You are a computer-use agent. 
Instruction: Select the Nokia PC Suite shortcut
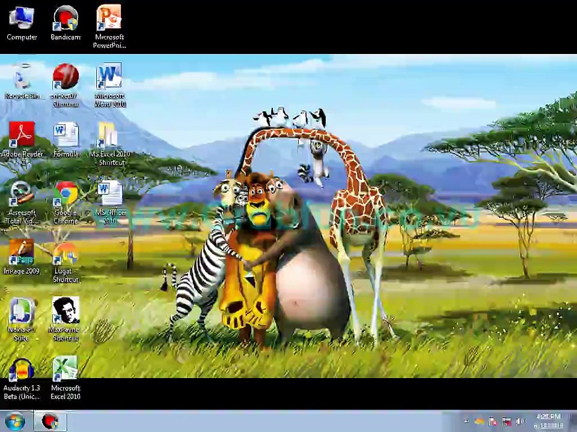[22, 319]
